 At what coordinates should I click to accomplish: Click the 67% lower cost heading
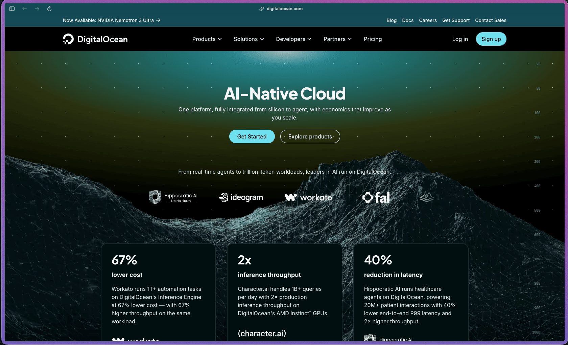[127, 266]
